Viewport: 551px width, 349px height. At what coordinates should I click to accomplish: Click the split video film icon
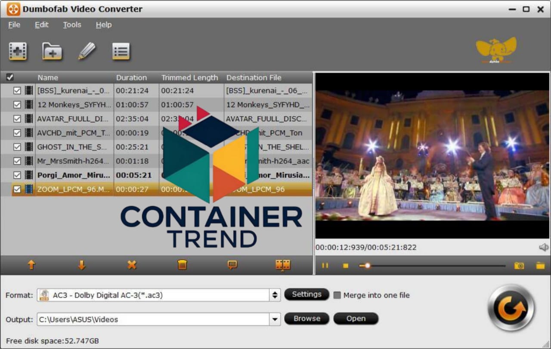click(x=283, y=265)
